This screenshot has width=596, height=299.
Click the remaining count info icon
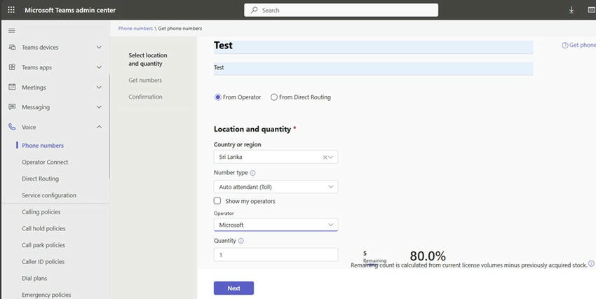pyautogui.click(x=591, y=263)
